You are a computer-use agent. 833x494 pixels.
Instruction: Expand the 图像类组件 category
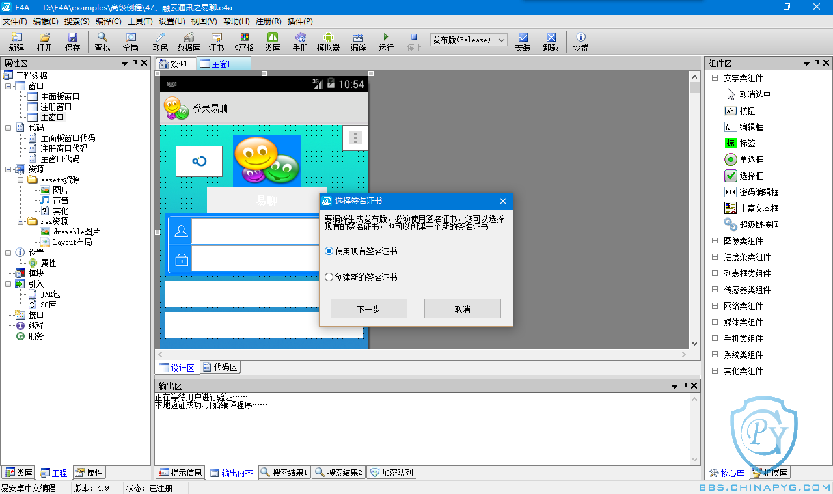coord(715,241)
